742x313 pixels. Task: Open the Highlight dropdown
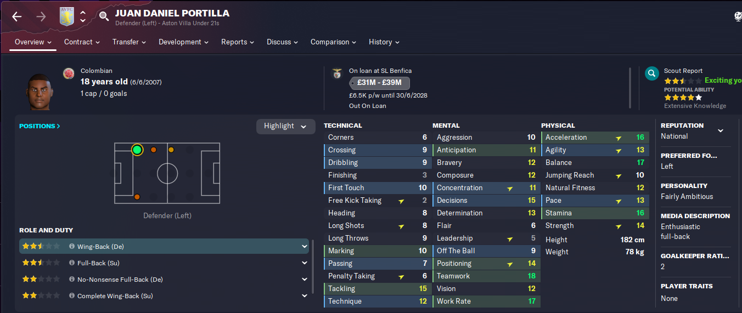pyautogui.click(x=285, y=126)
